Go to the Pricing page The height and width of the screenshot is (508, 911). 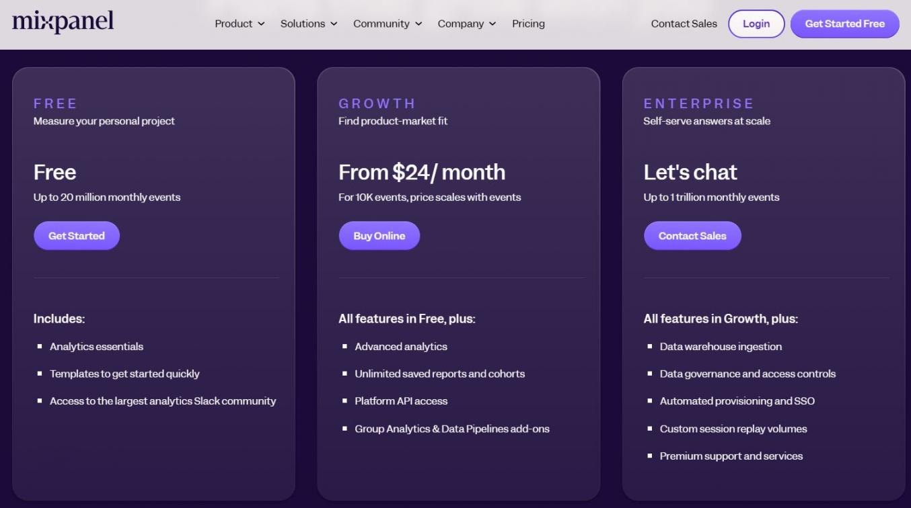click(x=528, y=24)
